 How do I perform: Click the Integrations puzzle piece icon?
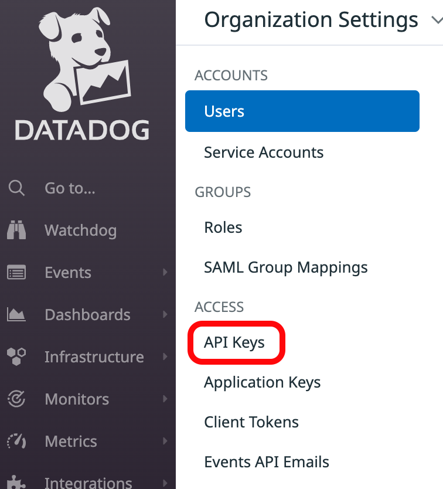tap(16, 482)
